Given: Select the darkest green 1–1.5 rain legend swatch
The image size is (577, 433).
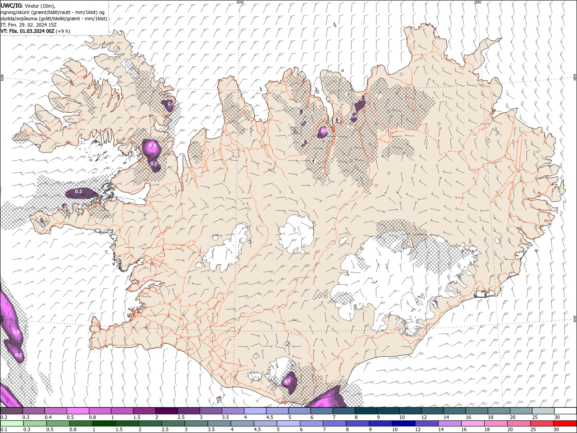Looking at the screenshot, I should (104, 424).
